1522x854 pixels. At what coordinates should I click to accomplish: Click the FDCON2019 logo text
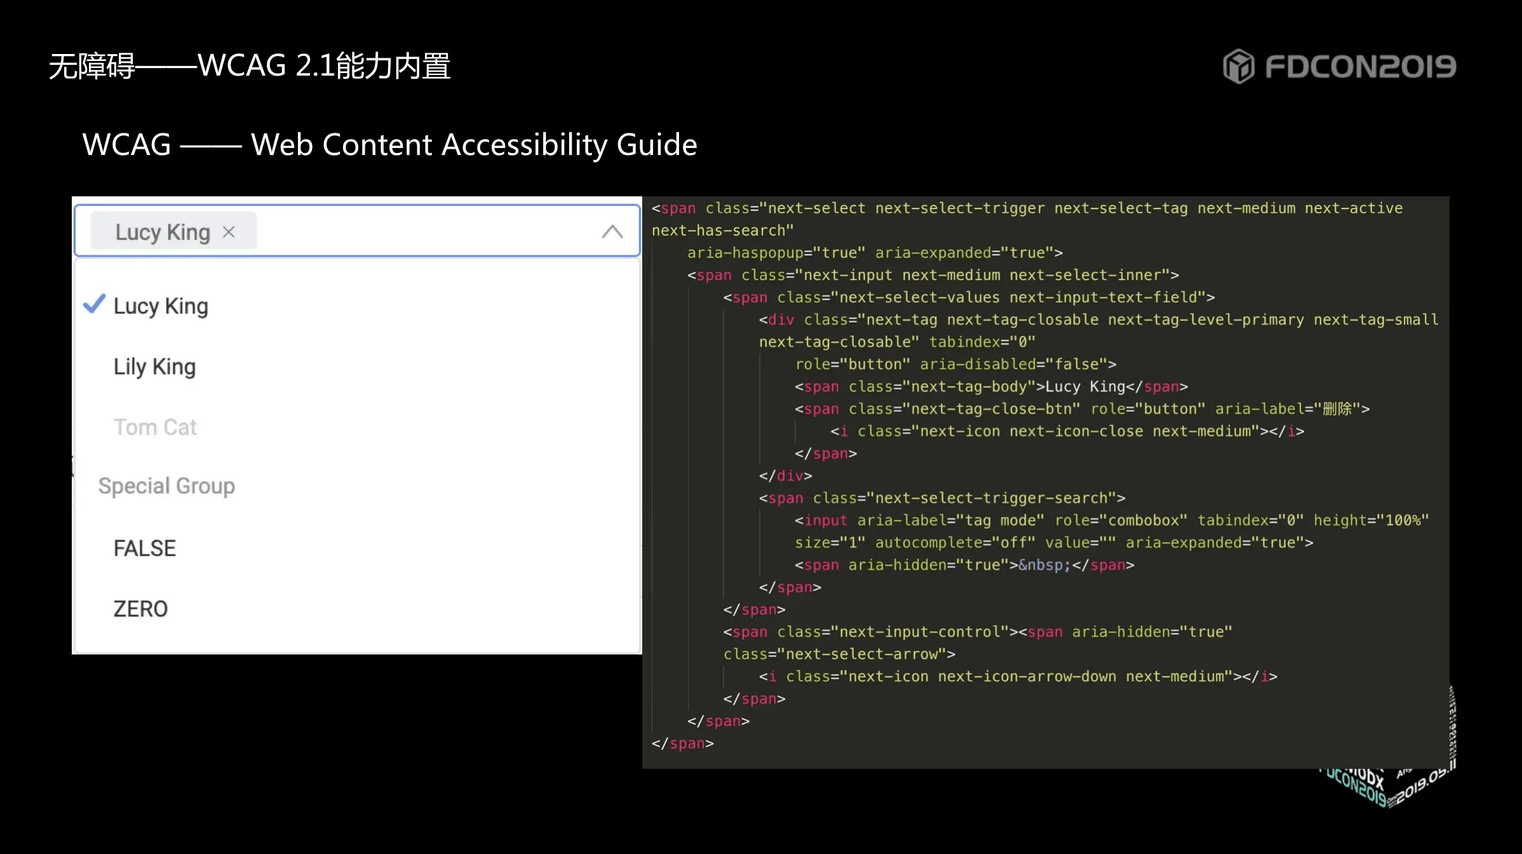[1360, 67]
